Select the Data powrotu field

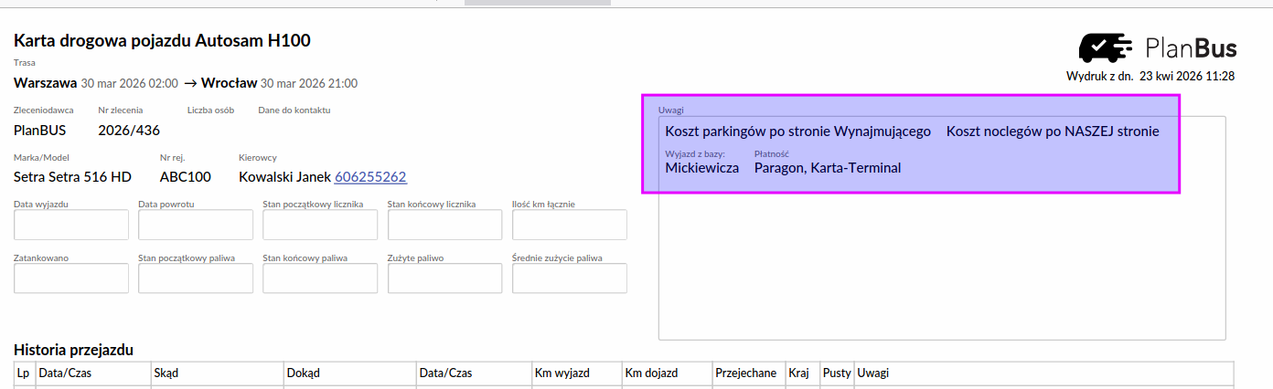196,225
